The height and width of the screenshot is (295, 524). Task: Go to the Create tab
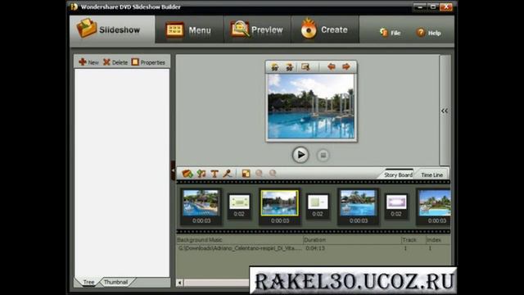(x=325, y=29)
